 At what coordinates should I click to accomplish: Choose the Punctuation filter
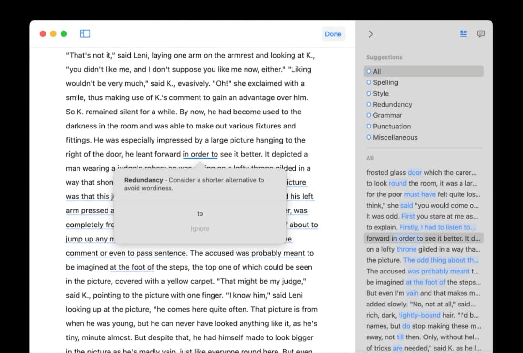pyautogui.click(x=391, y=127)
